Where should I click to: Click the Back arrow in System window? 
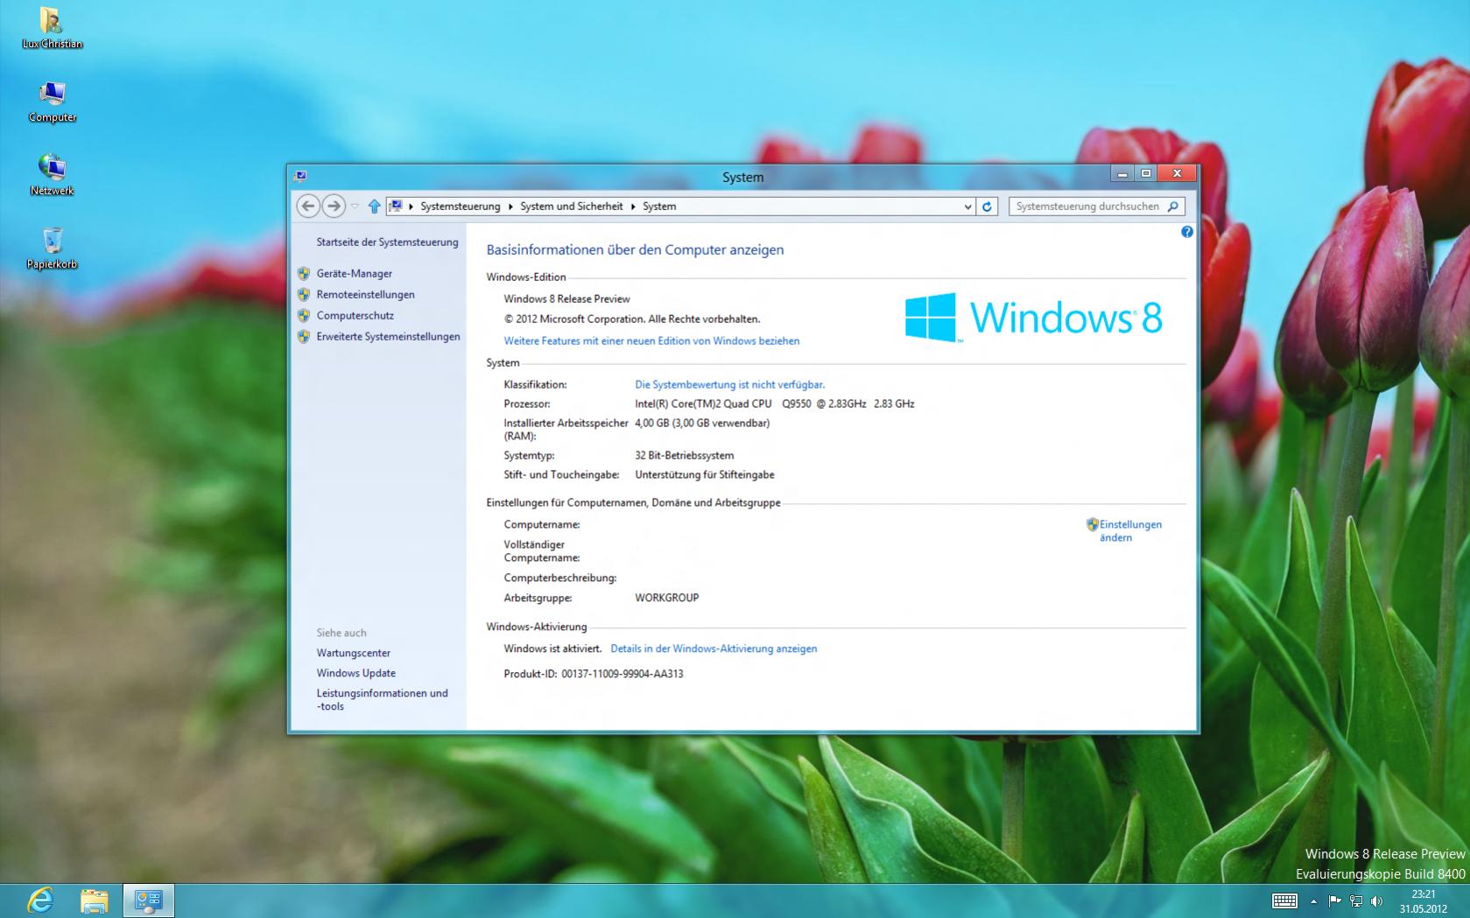pos(307,207)
